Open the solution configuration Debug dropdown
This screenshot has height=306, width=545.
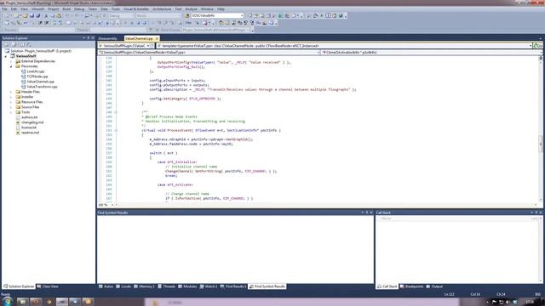point(122,16)
